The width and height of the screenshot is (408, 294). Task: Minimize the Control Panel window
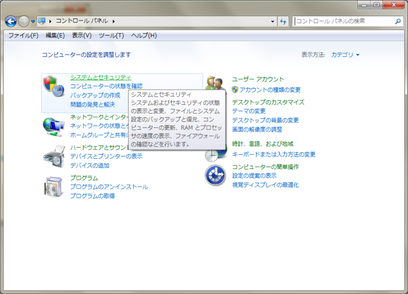tap(364, 5)
